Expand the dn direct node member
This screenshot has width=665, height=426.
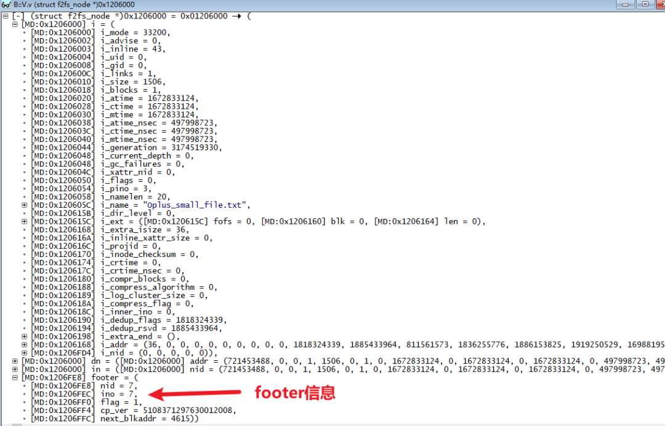pos(15,361)
